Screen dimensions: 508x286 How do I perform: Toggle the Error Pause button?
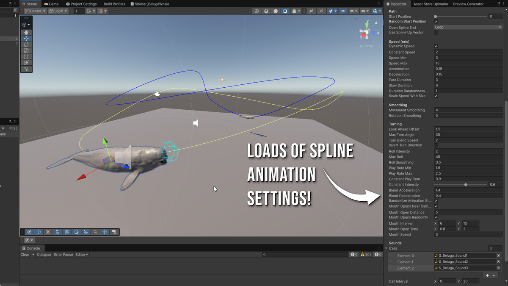[63, 255]
